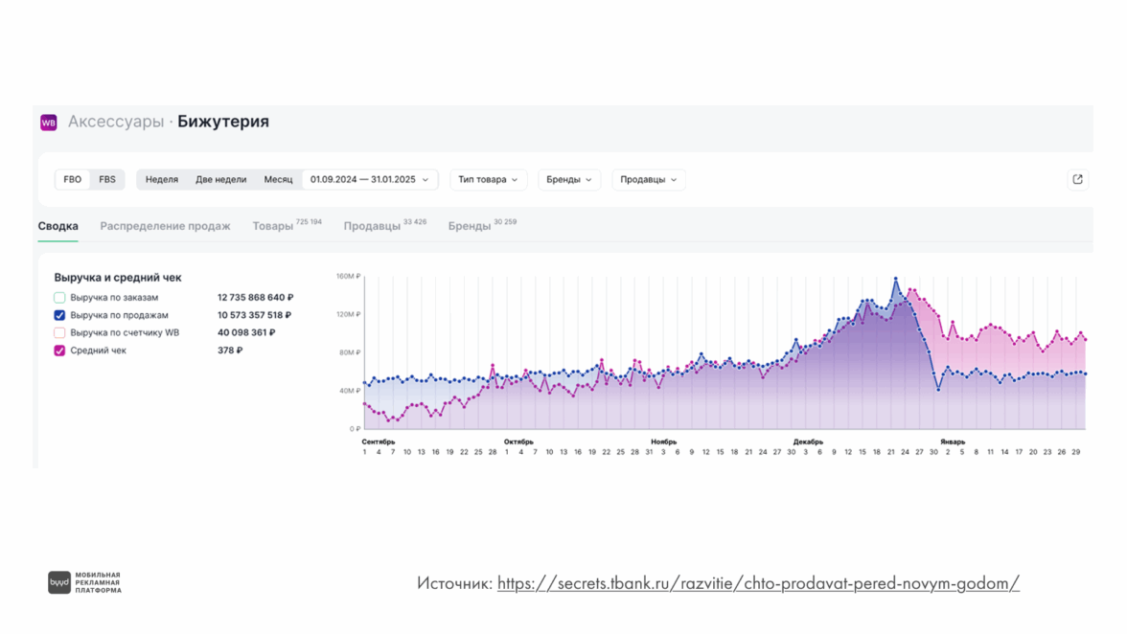Screen dimensions: 1127x634
Task: Expand the Продавцы filter dropdown
Action: coord(649,179)
